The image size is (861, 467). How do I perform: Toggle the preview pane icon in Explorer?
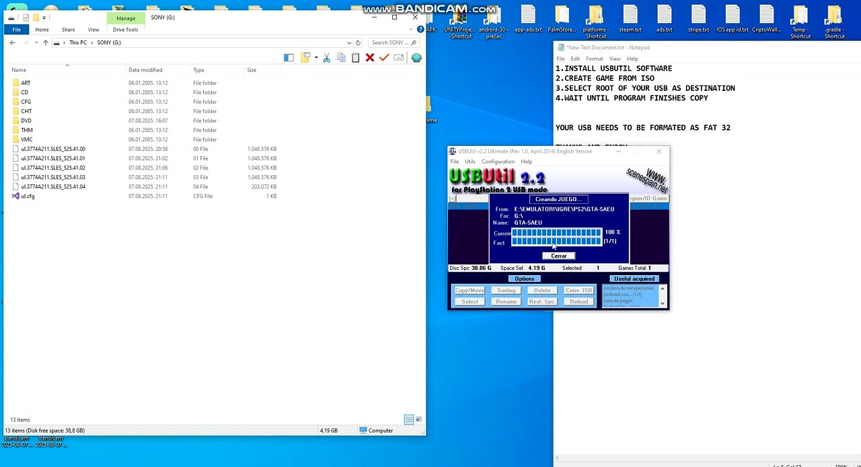[289, 58]
